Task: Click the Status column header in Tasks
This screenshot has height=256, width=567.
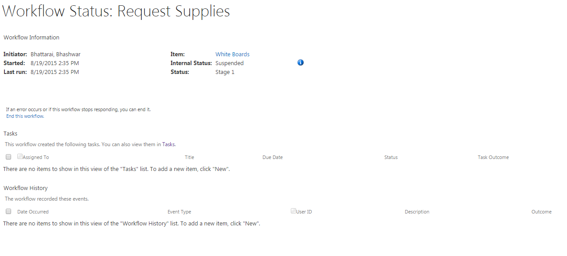Action: pyautogui.click(x=391, y=157)
